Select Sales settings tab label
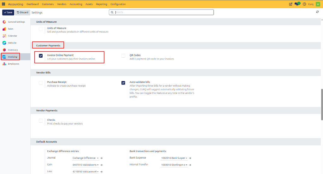This screenshot has width=323, height=174. coord(10,29)
